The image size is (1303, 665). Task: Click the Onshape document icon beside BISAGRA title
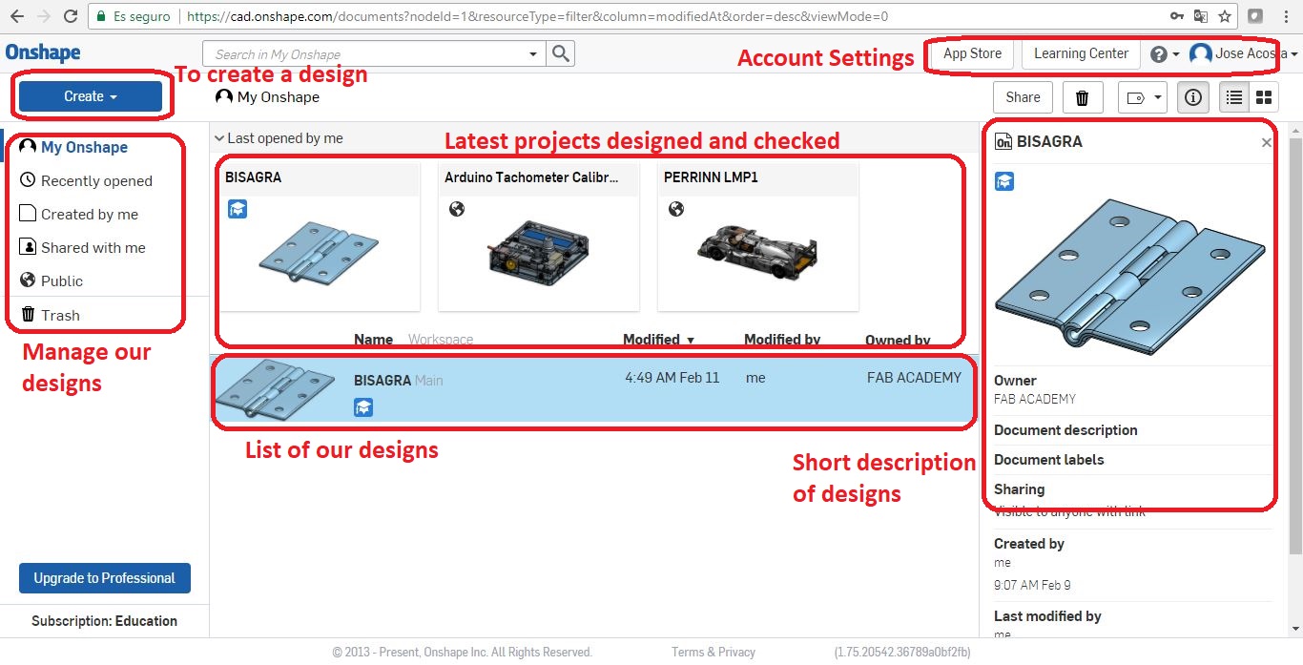pos(1003,142)
